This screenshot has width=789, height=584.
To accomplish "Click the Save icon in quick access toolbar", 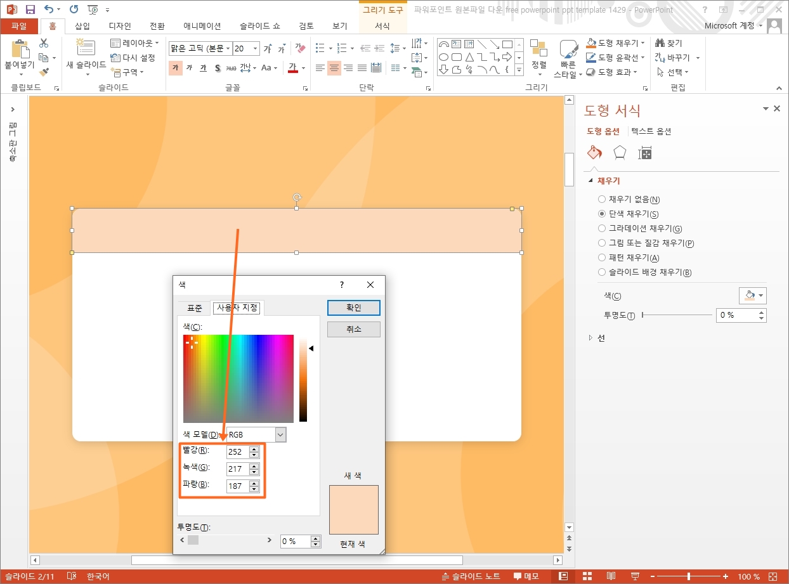I will 30,10.
